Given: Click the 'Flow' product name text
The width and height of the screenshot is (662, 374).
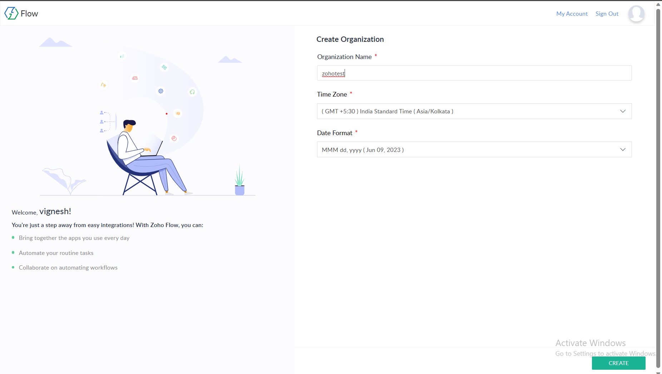Looking at the screenshot, I should coord(29,14).
